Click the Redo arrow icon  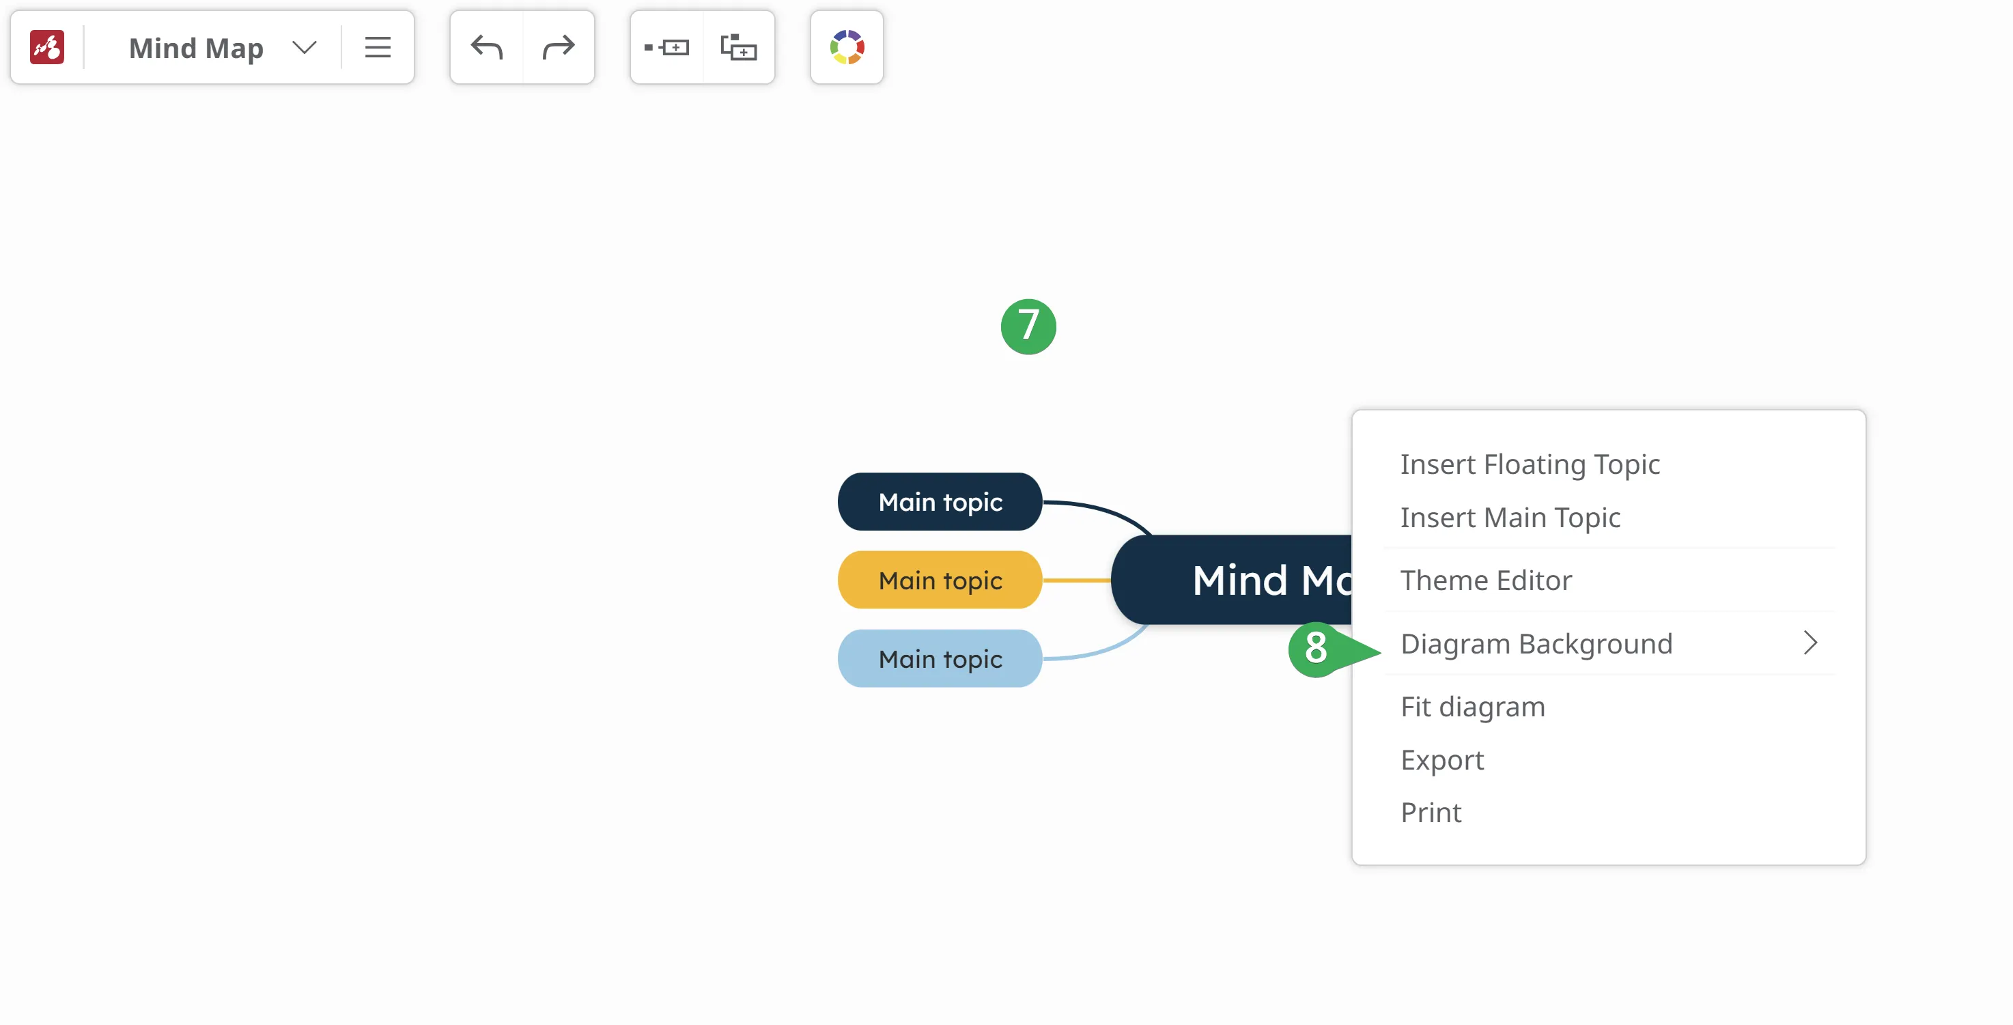coord(558,48)
